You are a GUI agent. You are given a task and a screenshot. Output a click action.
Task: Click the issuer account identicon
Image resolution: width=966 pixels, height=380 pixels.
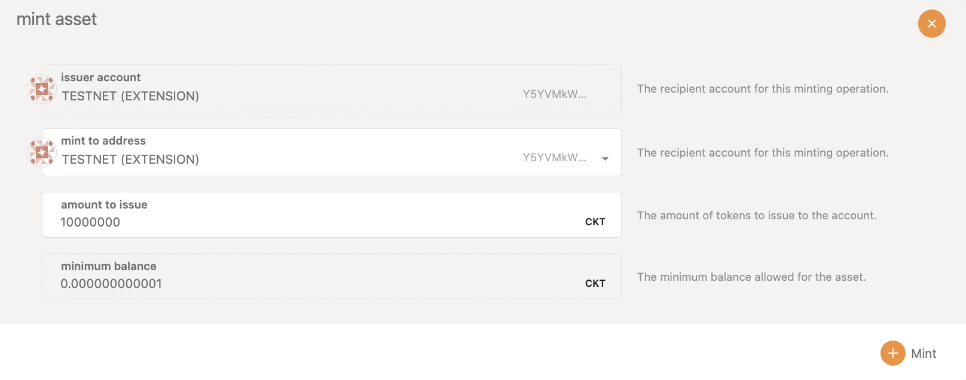point(42,89)
